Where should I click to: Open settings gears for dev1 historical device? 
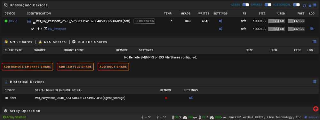191,98
